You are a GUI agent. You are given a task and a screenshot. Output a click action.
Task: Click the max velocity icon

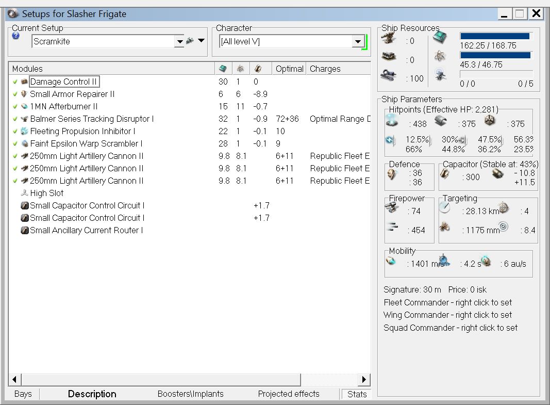391,261
